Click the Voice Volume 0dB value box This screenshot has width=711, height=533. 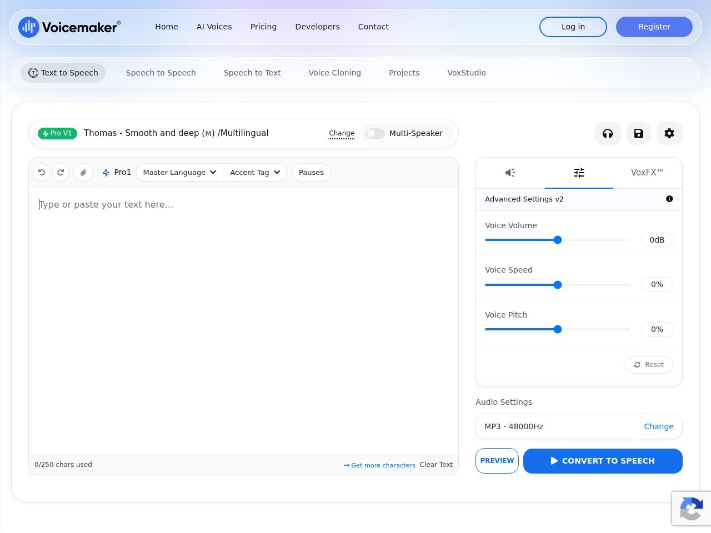tap(657, 240)
